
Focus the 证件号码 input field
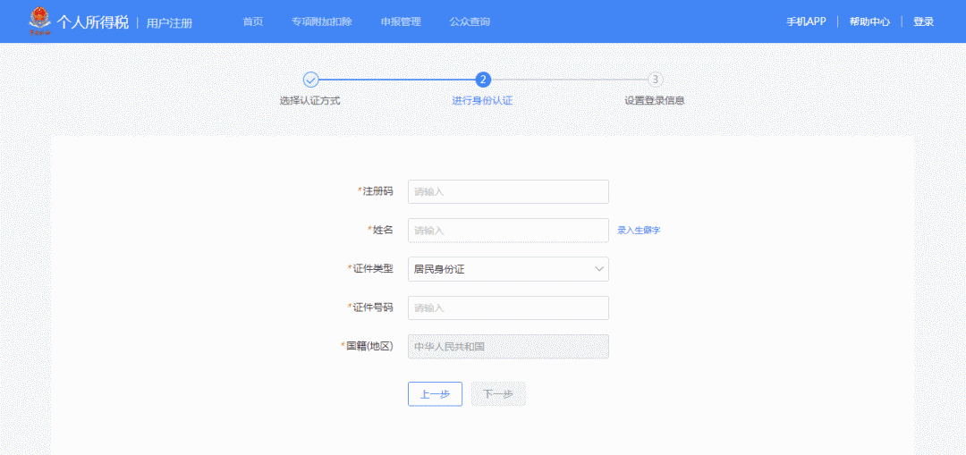pyautogui.click(x=508, y=308)
